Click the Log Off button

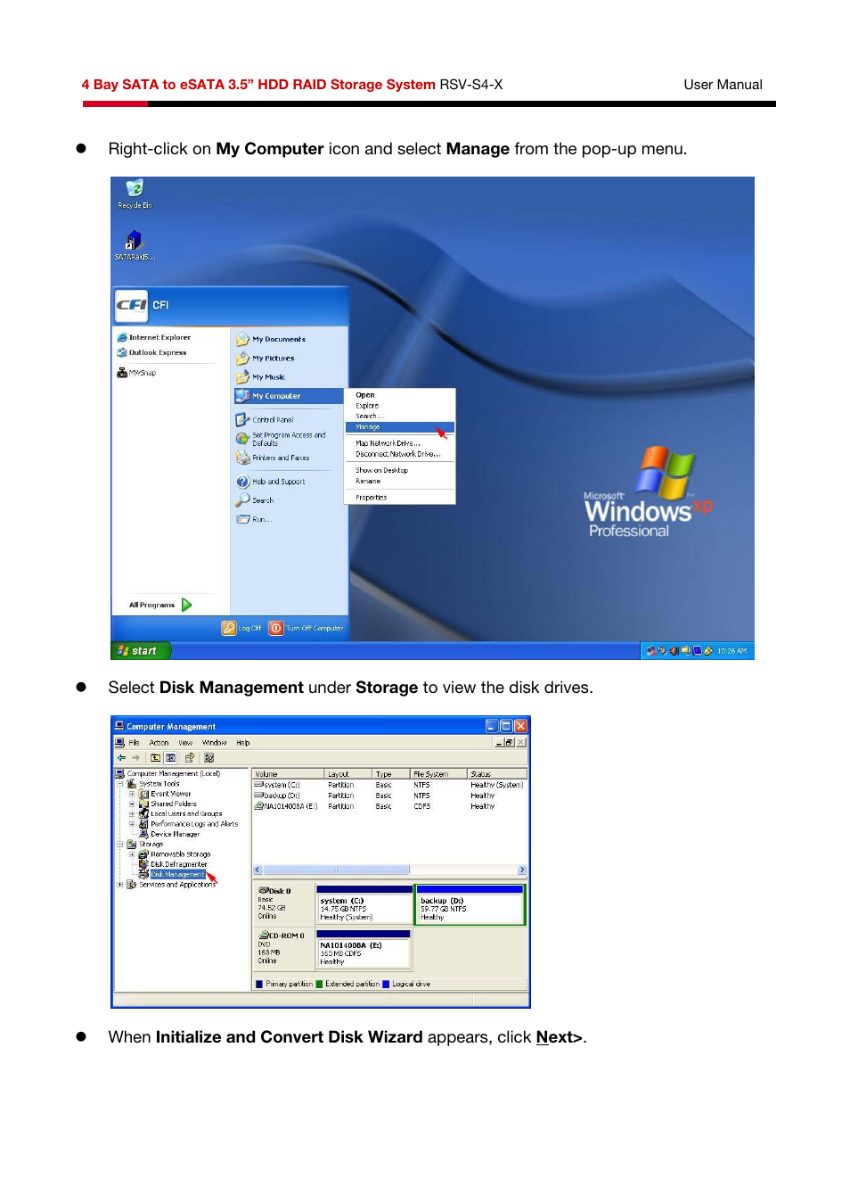pyautogui.click(x=241, y=628)
